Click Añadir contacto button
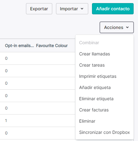 point(113,9)
